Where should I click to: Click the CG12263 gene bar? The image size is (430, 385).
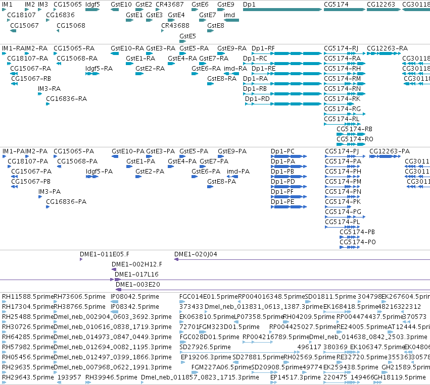(384, 10)
